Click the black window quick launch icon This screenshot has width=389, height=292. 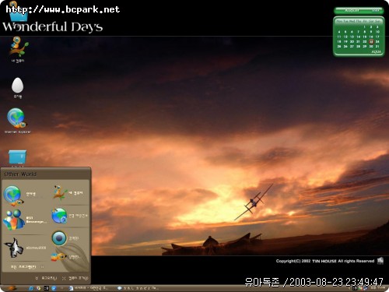(46, 288)
